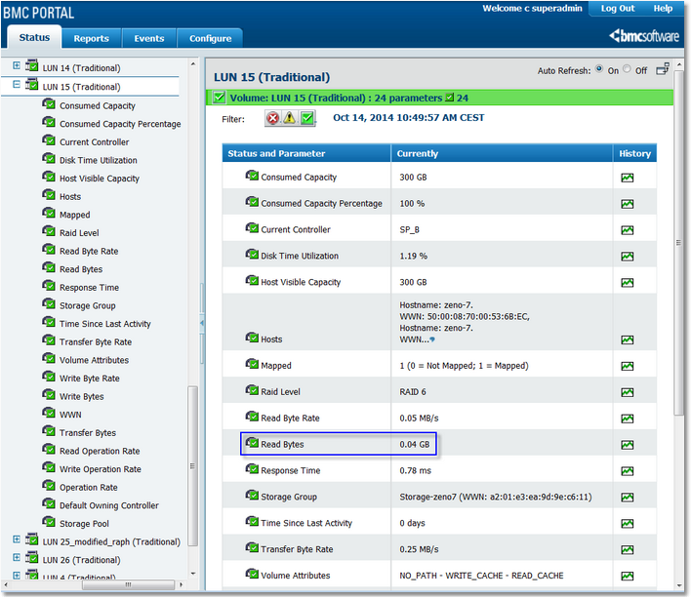
Task: Select Consumed Capacity in navigation tree
Action: click(x=98, y=105)
